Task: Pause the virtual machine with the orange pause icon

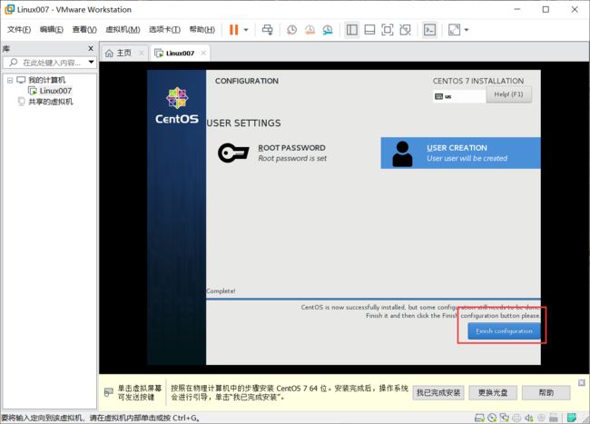Action: [x=233, y=30]
